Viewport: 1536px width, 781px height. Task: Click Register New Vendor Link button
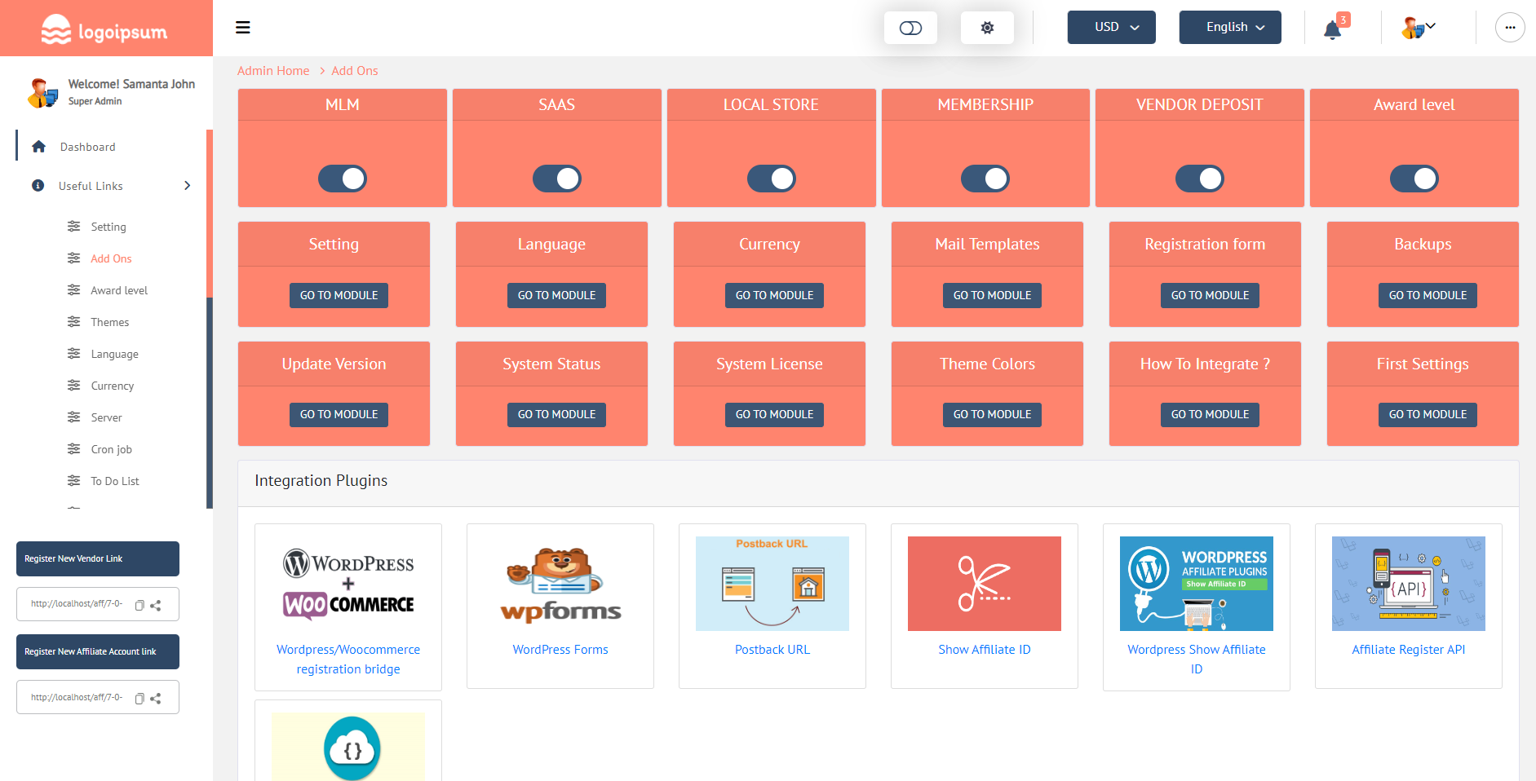97,558
